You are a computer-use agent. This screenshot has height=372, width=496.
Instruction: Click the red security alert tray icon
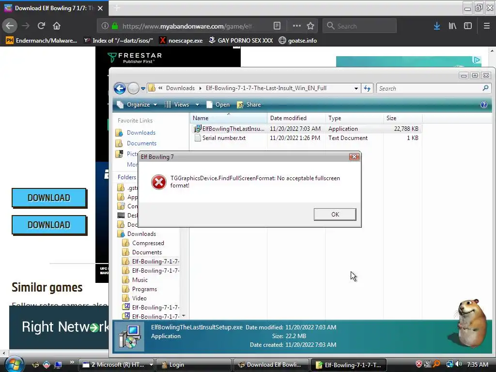[x=419, y=364]
